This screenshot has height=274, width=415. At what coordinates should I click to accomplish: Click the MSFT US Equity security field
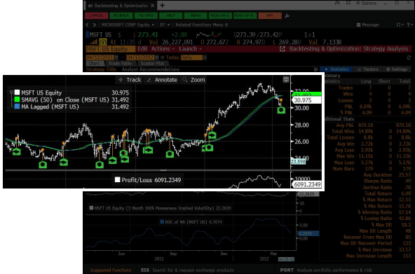[110, 49]
